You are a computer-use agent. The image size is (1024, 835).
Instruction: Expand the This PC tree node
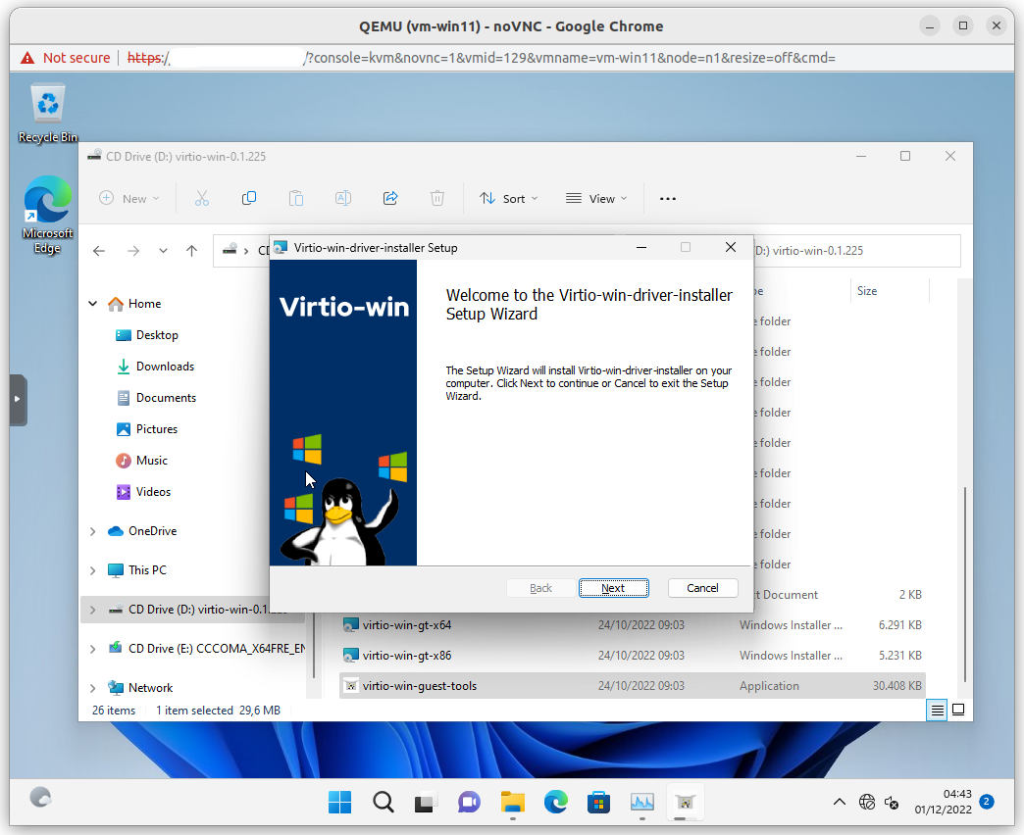pos(93,570)
